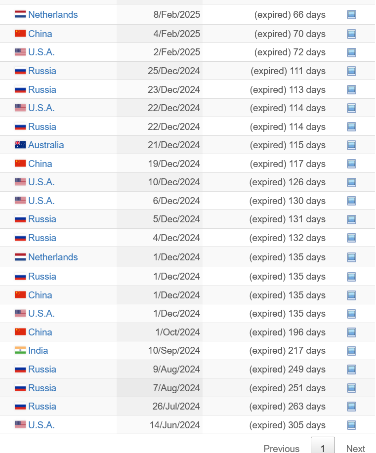Open the U.S.A. link dated 6/Dec/2024
This screenshot has width=376, height=453.
tap(42, 201)
